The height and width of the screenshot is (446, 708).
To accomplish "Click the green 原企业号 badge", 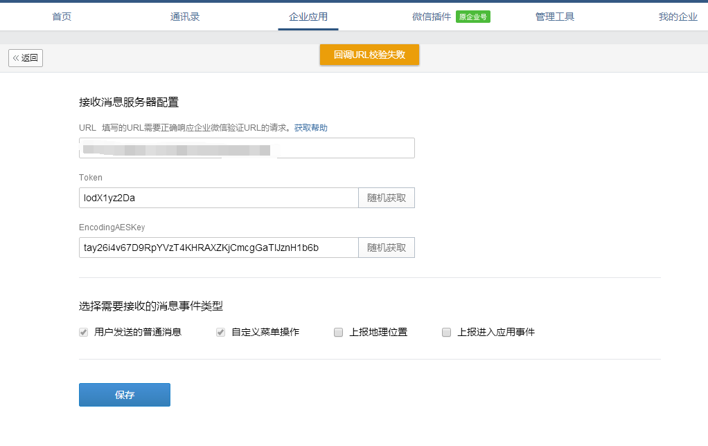I will pos(473,17).
